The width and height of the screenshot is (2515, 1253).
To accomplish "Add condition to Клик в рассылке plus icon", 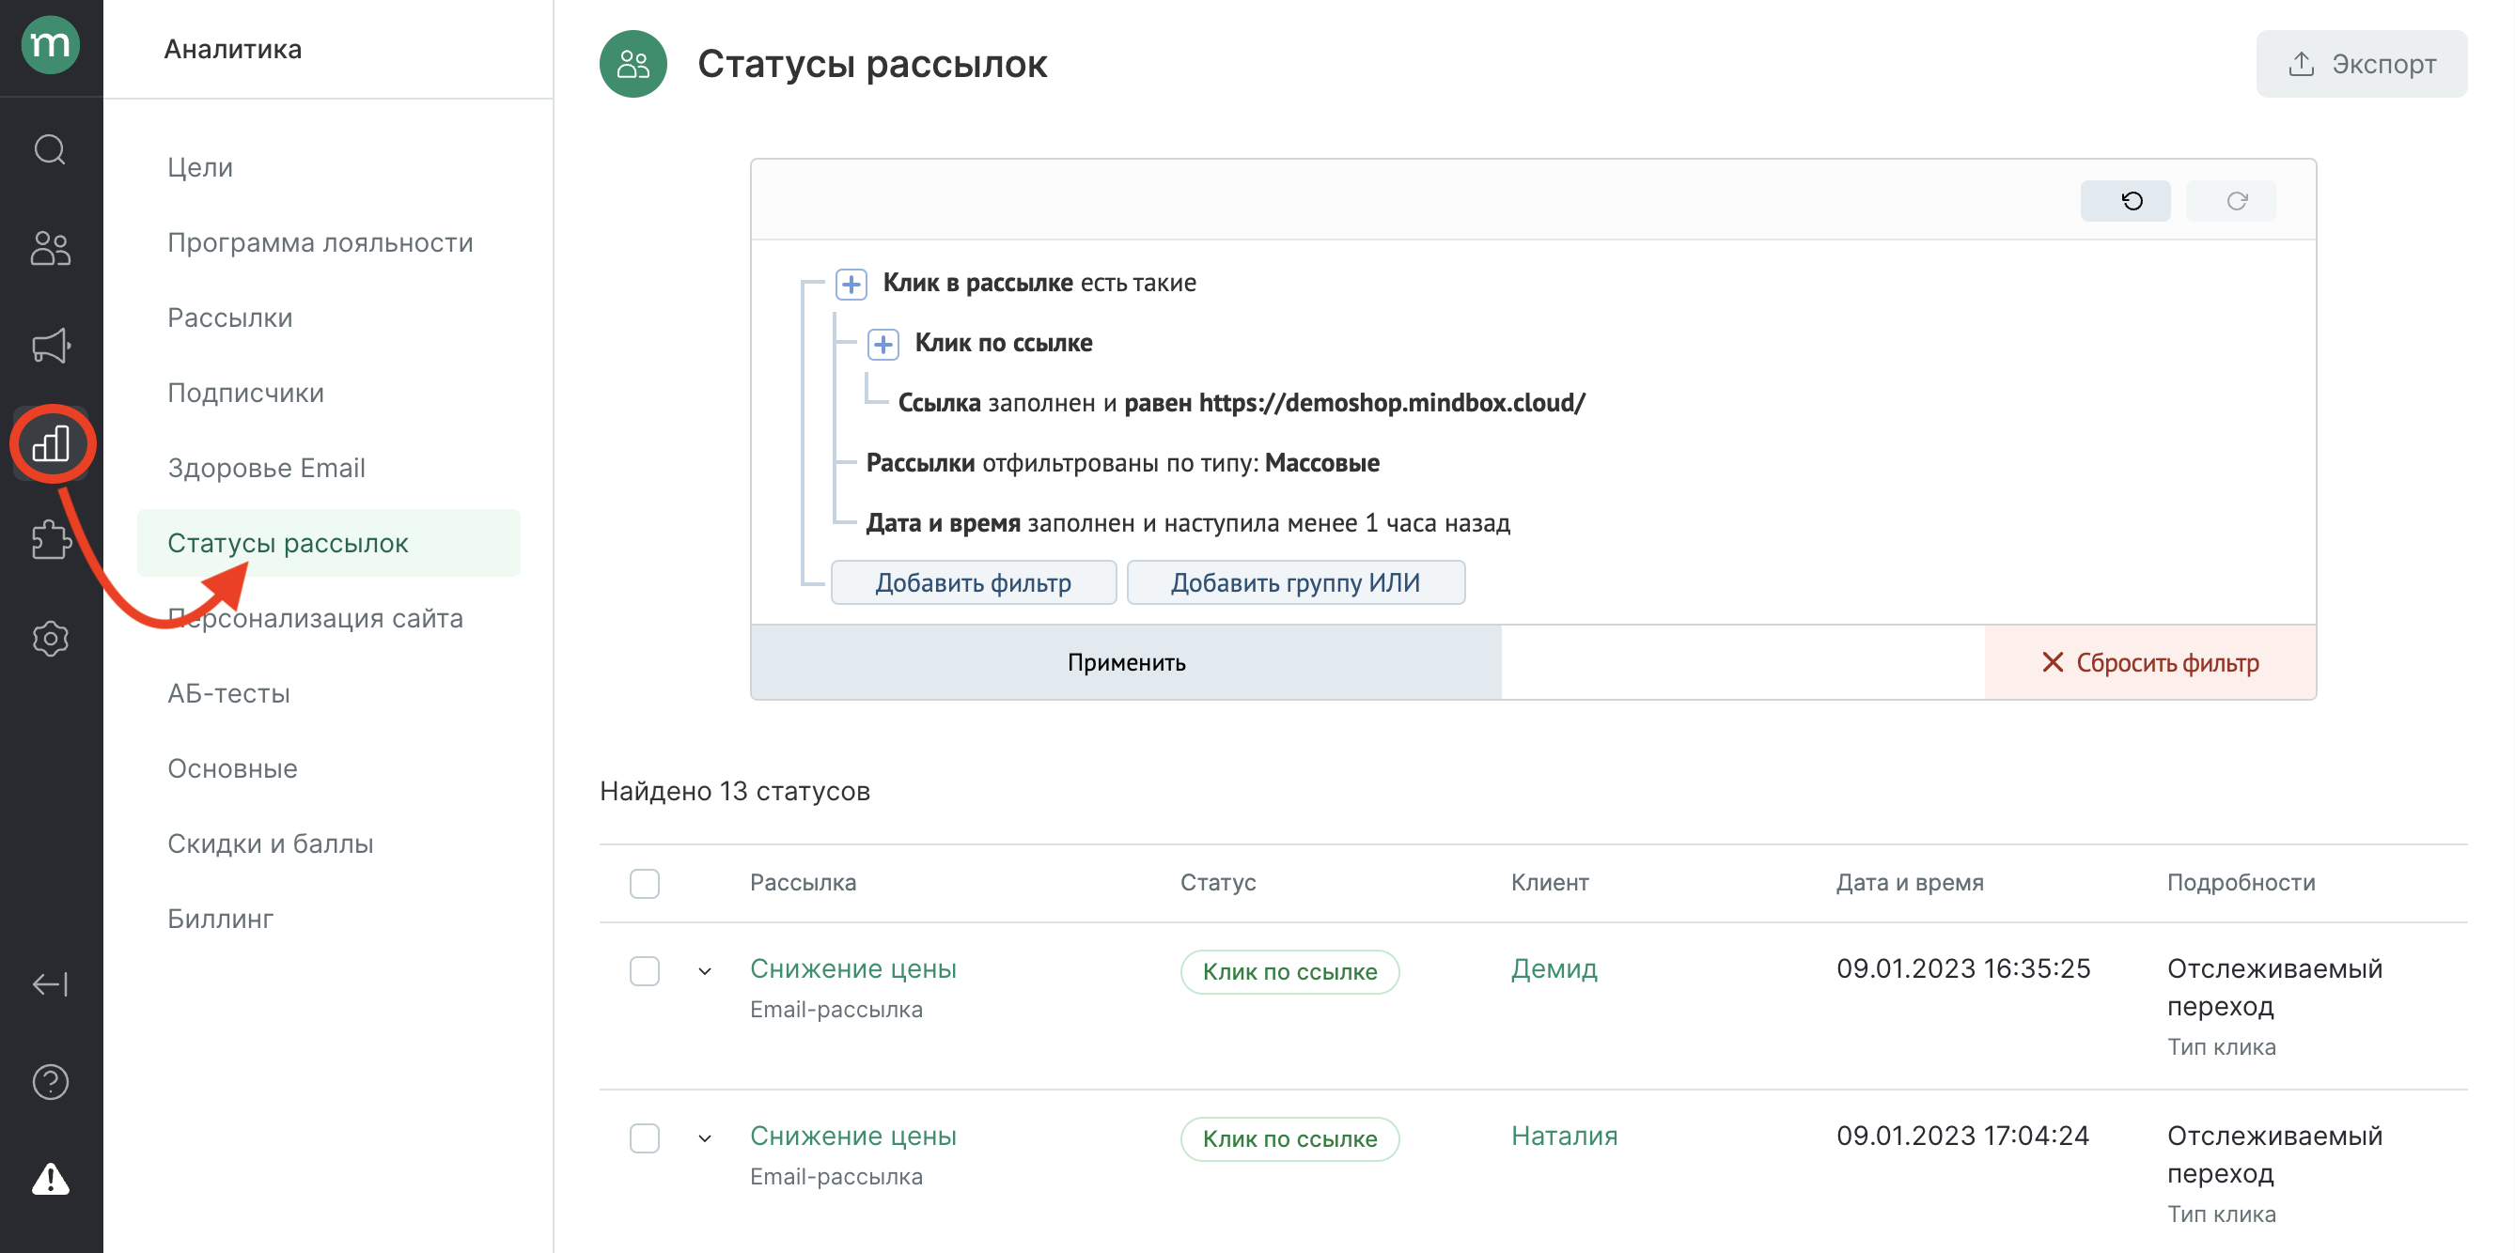I will click(x=851, y=284).
